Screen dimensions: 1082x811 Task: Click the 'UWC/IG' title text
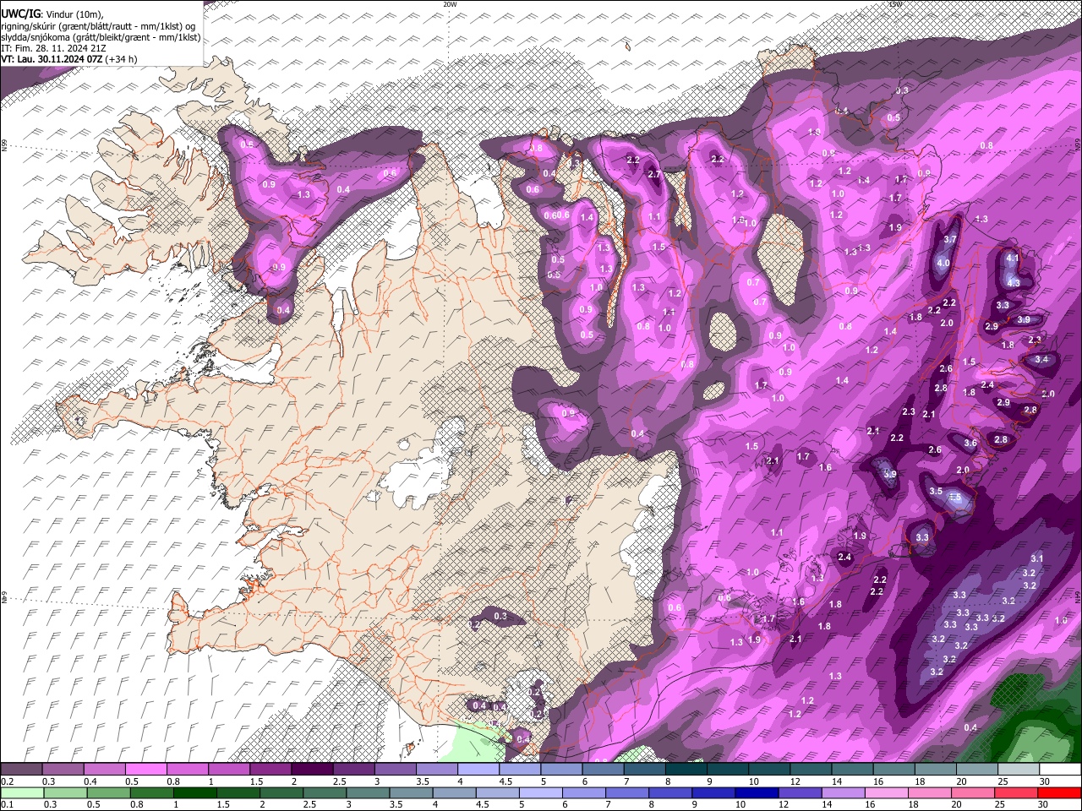click(x=20, y=14)
